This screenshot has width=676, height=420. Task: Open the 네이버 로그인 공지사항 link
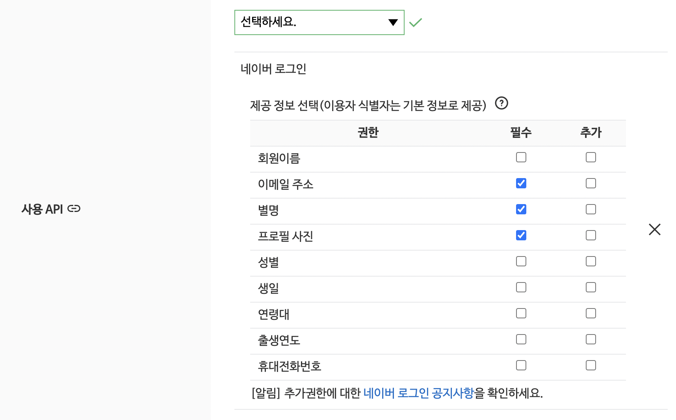(419, 392)
